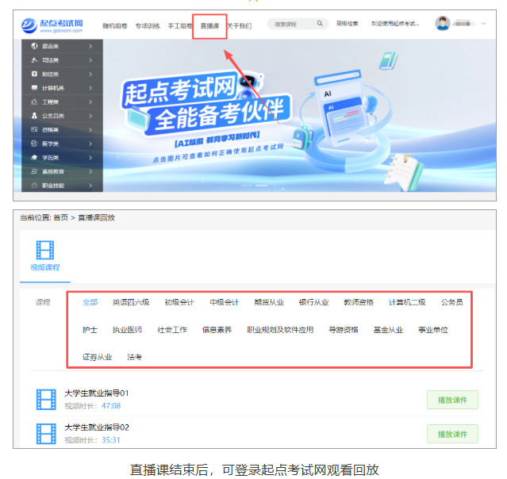This screenshot has width=507, height=479.
Task: Open the 随机组卷 menu item
Action: tap(115, 26)
